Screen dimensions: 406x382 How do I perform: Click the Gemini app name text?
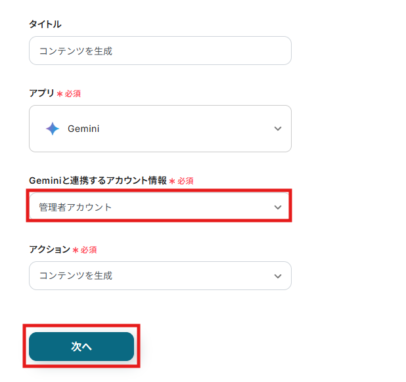point(83,129)
